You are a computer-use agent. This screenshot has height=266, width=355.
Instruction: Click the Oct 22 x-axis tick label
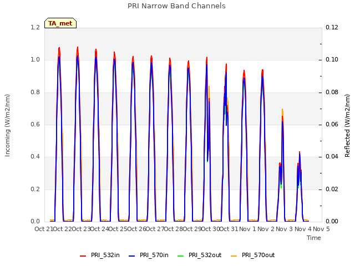tap(62, 229)
